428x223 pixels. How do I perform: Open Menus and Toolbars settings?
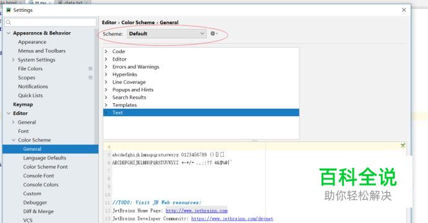[x=42, y=51]
